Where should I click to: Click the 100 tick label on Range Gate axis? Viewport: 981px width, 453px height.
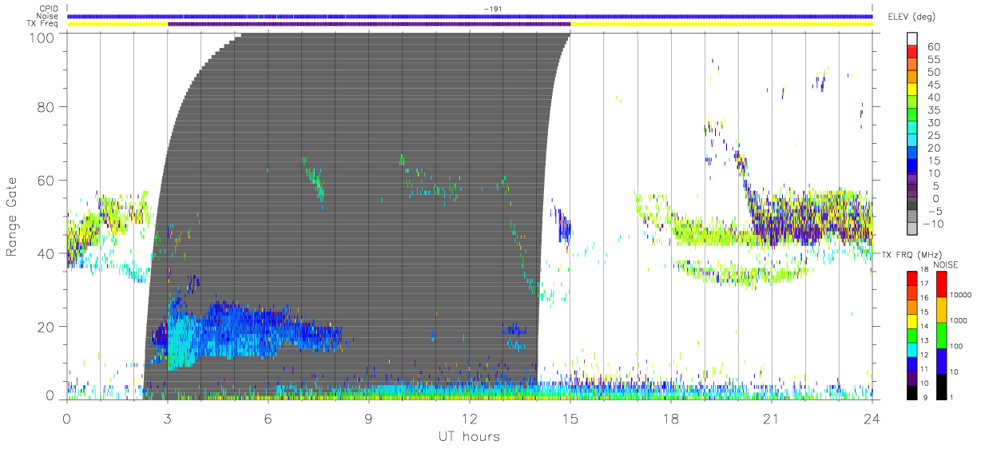click(x=41, y=37)
